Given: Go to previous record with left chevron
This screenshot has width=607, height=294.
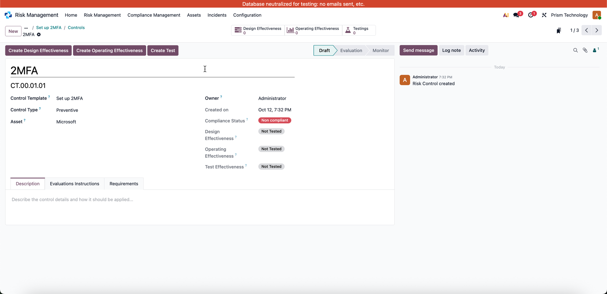Looking at the screenshot, I should (586, 30).
